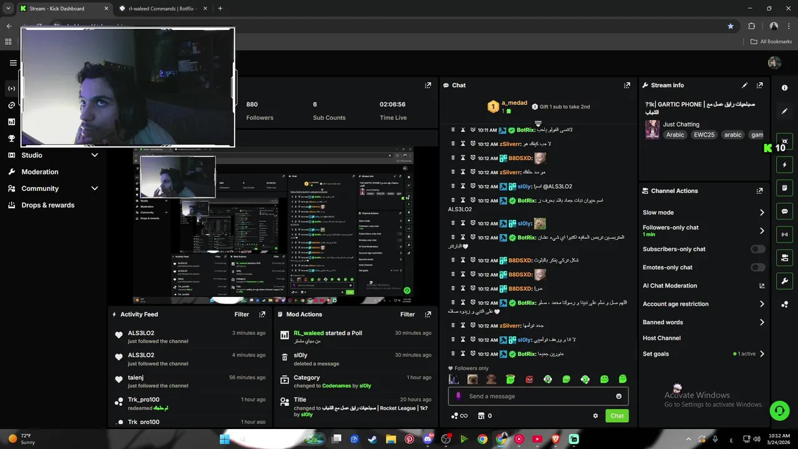Click the Send a message input field
Screen dimensions: 798x449
click(539, 396)
